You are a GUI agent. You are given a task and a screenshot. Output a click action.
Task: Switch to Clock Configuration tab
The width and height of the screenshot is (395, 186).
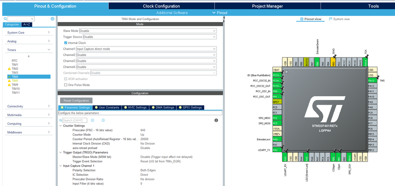[161, 6]
